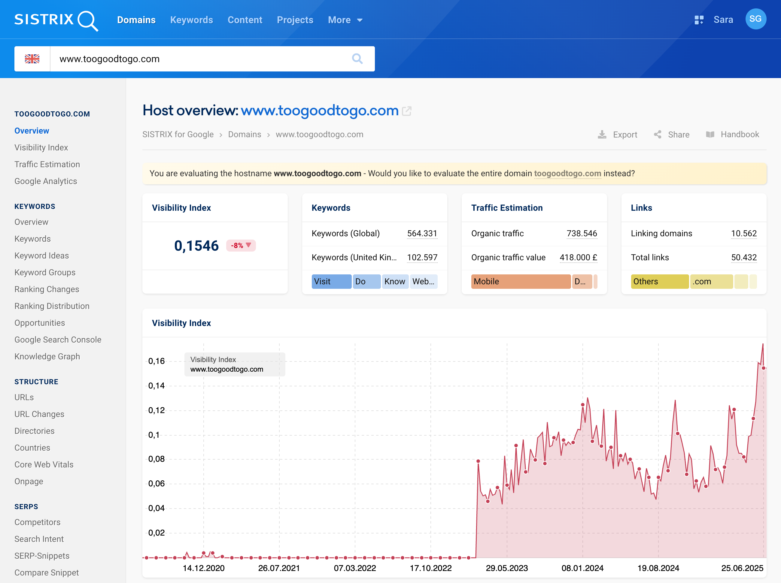The height and width of the screenshot is (583, 781).
Task: Open Knowledge Graph in sidebar
Action: pyautogui.click(x=47, y=356)
